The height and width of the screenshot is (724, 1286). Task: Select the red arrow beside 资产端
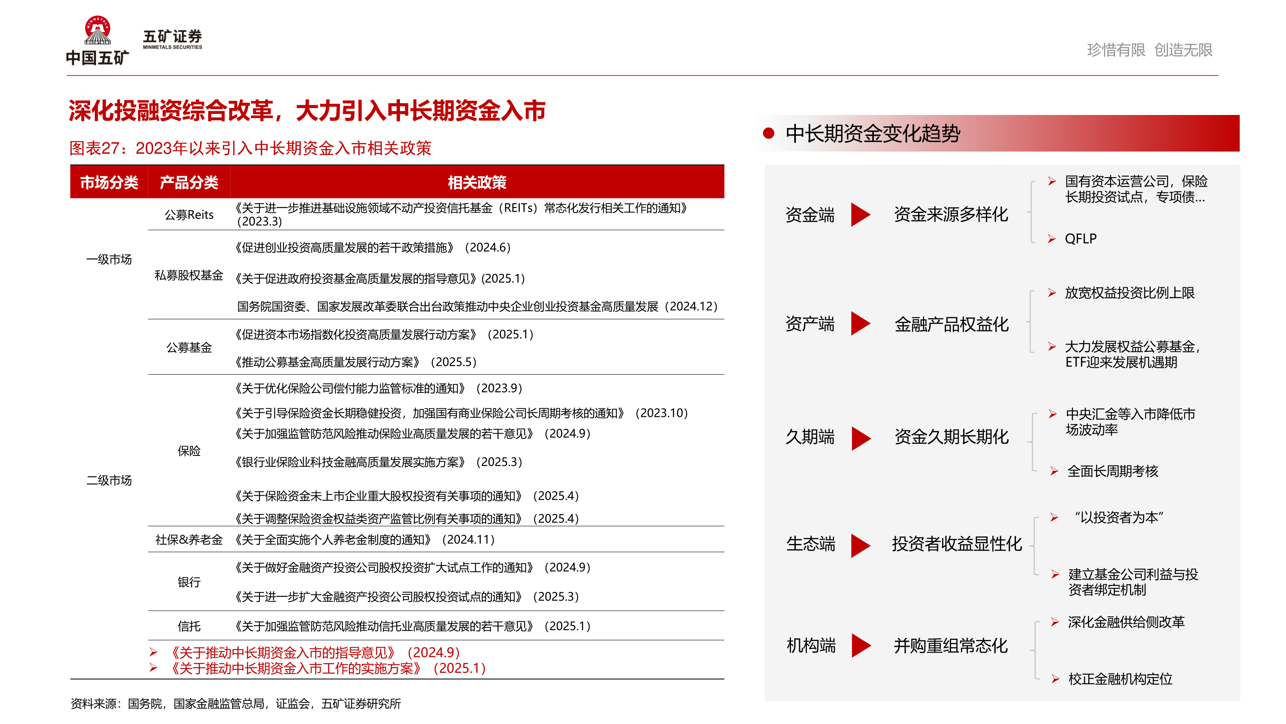coord(861,325)
